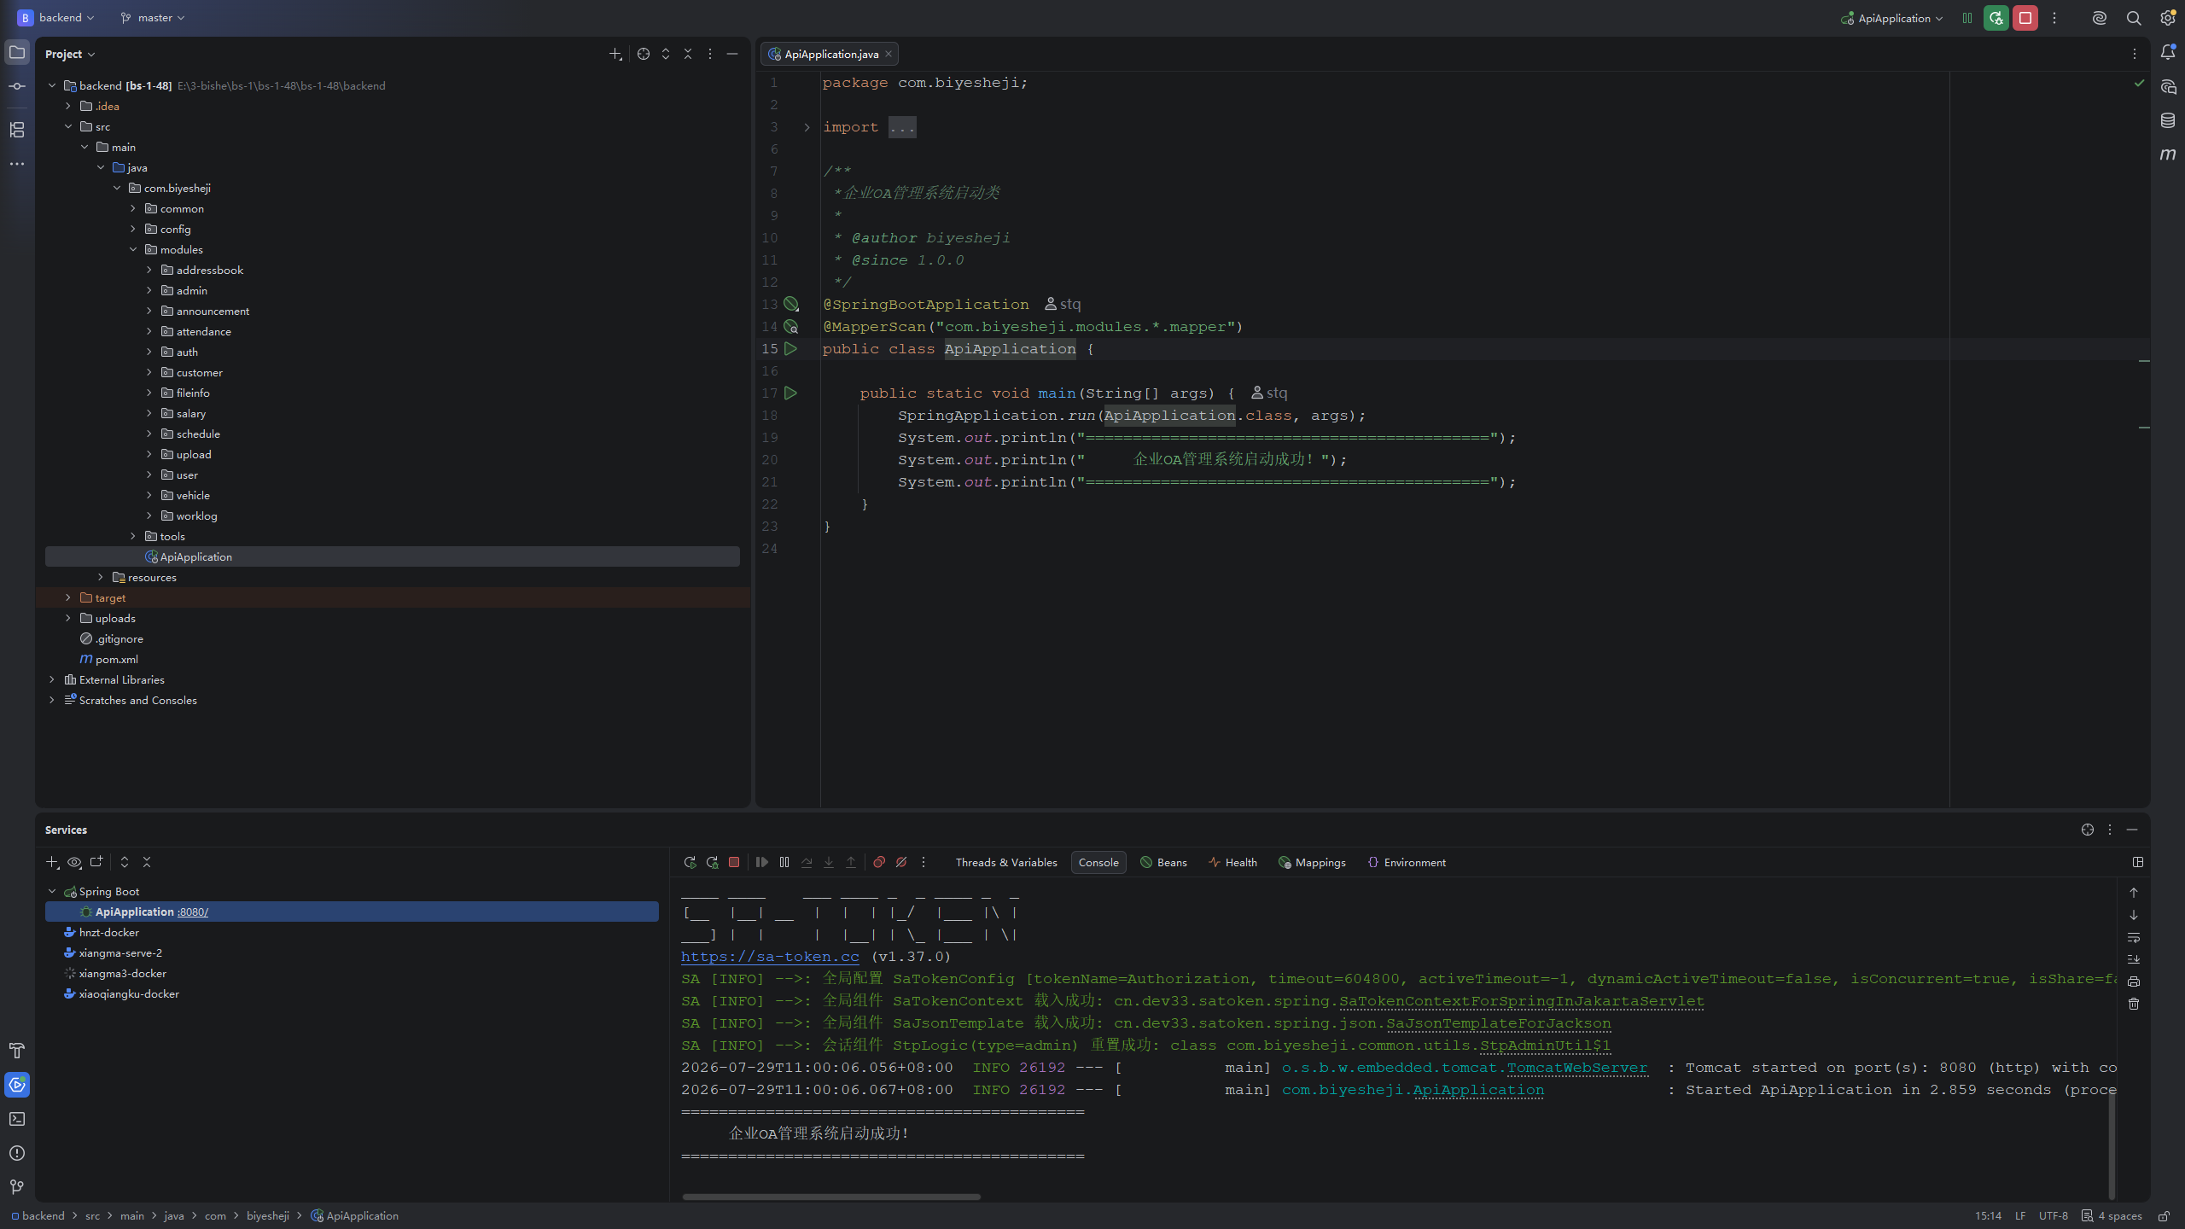Switch to the Mappings tab
The image size is (2185, 1229).
pos(1312,863)
